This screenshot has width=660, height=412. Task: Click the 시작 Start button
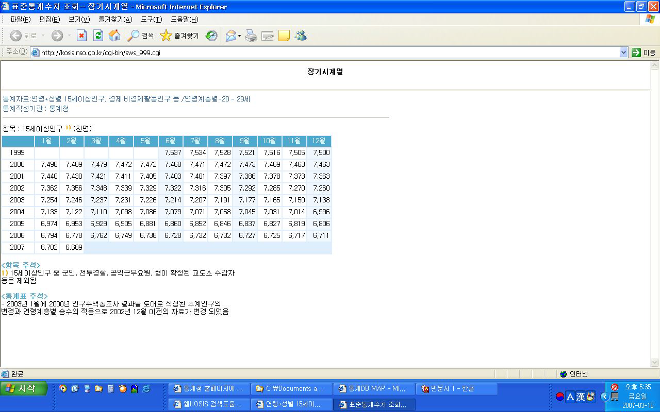[24, 388]
